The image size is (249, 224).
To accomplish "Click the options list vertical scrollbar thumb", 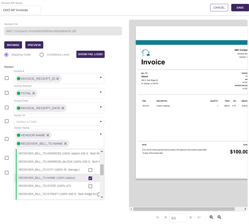I will pos(102,170).
